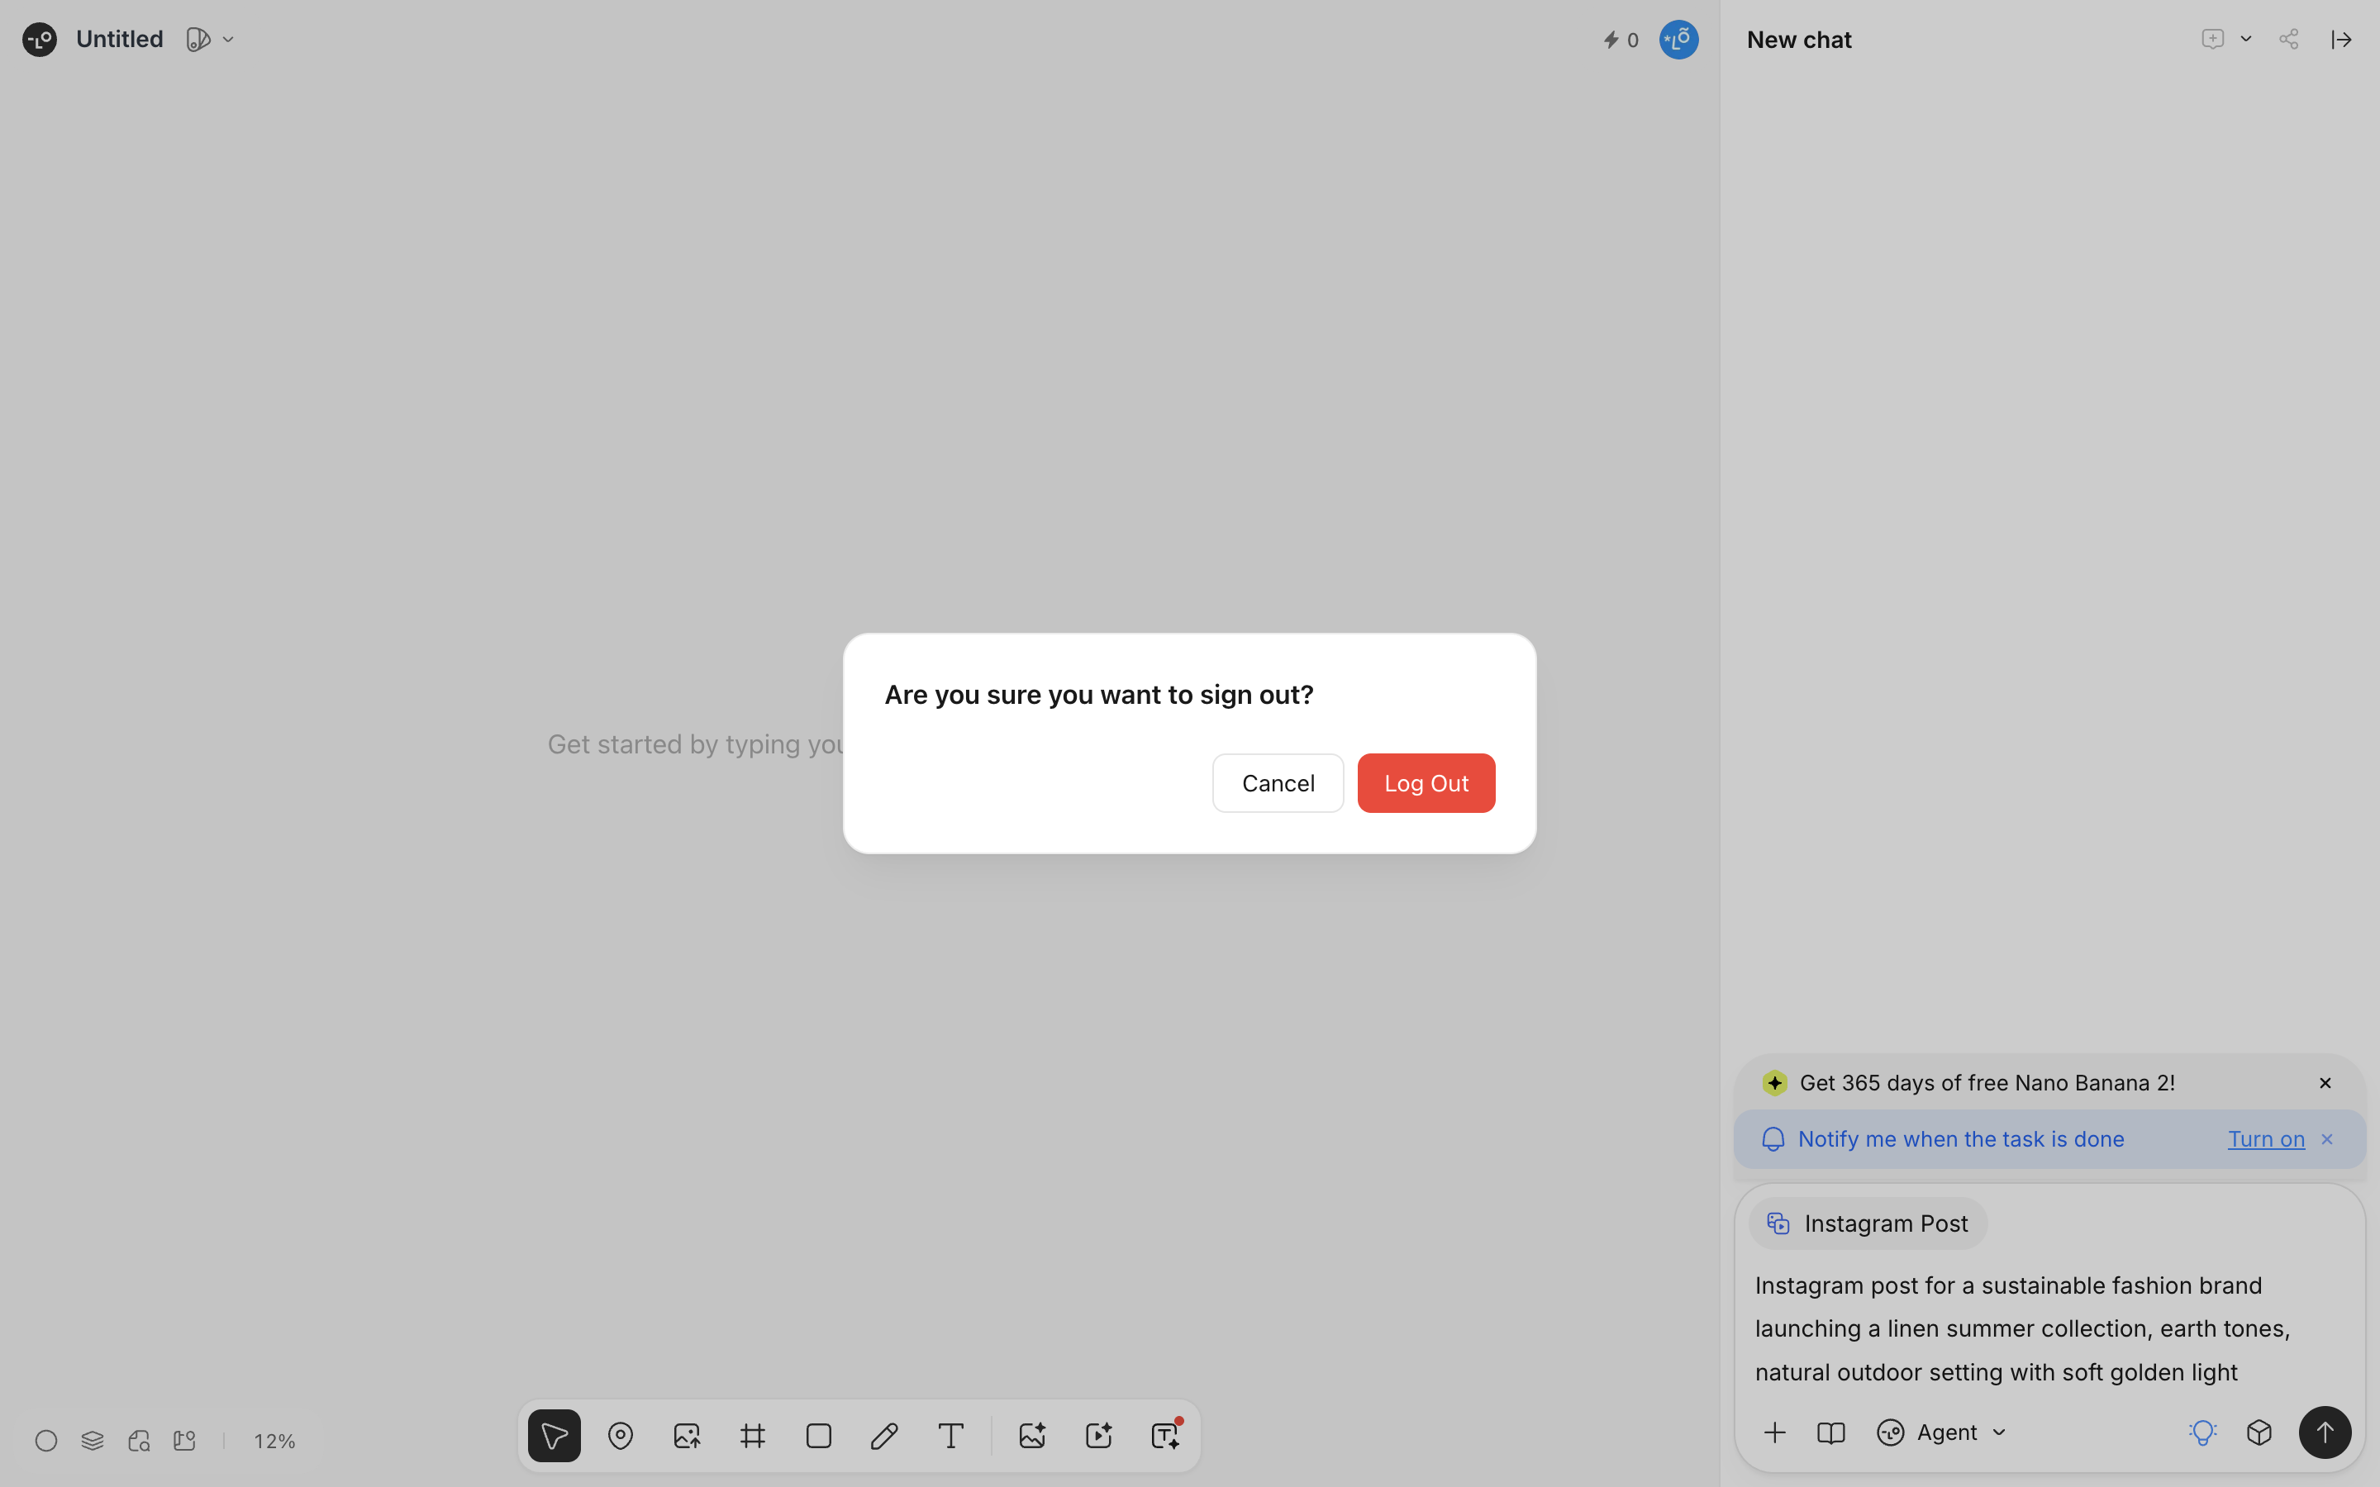Open the AI image generator tool
The height and width of the screenshot is (1487, 2380).
pyautogui.click(x=1031, y=1436)
